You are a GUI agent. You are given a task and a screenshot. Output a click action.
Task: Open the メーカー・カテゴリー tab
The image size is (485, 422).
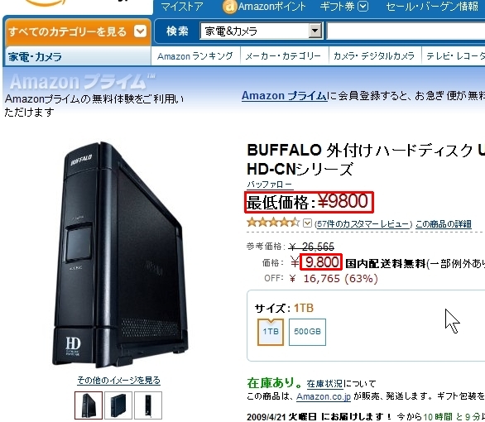283,56
